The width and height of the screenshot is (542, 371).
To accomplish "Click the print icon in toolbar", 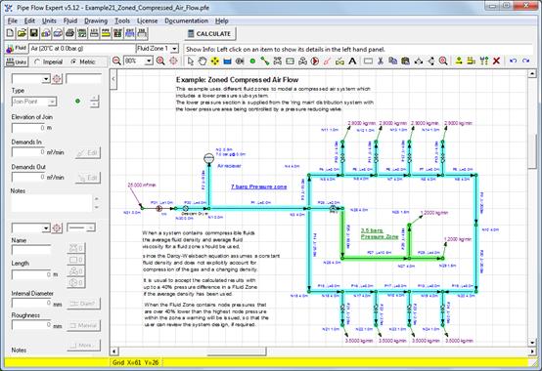I will click(70, 33).
